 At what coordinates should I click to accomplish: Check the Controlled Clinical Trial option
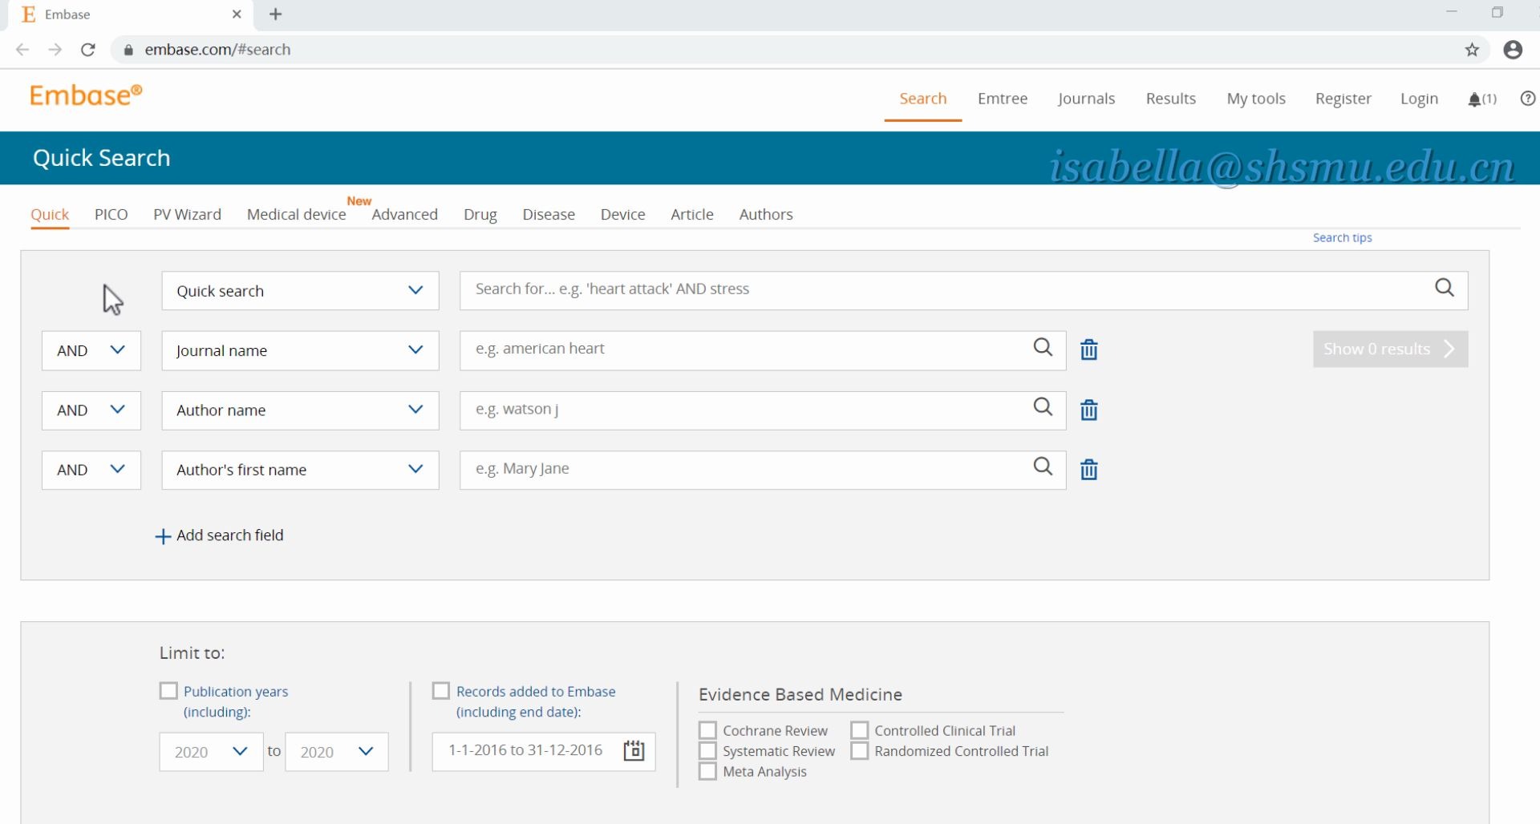[859, 730]
